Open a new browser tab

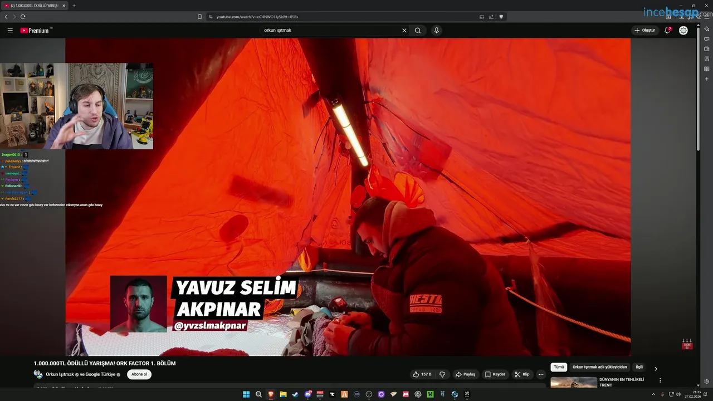pos(74,6)
